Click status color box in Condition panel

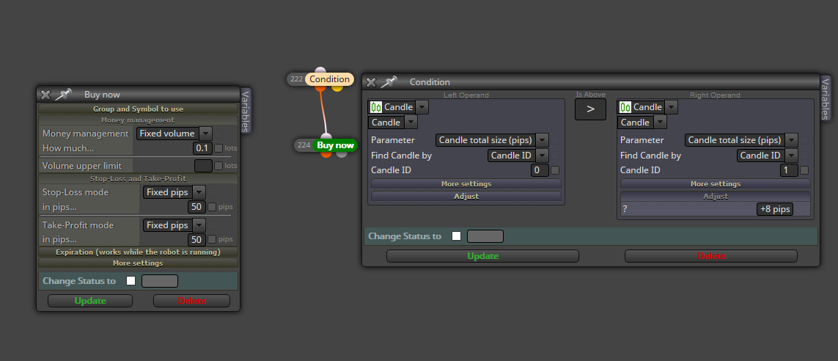tap(485, 236)
